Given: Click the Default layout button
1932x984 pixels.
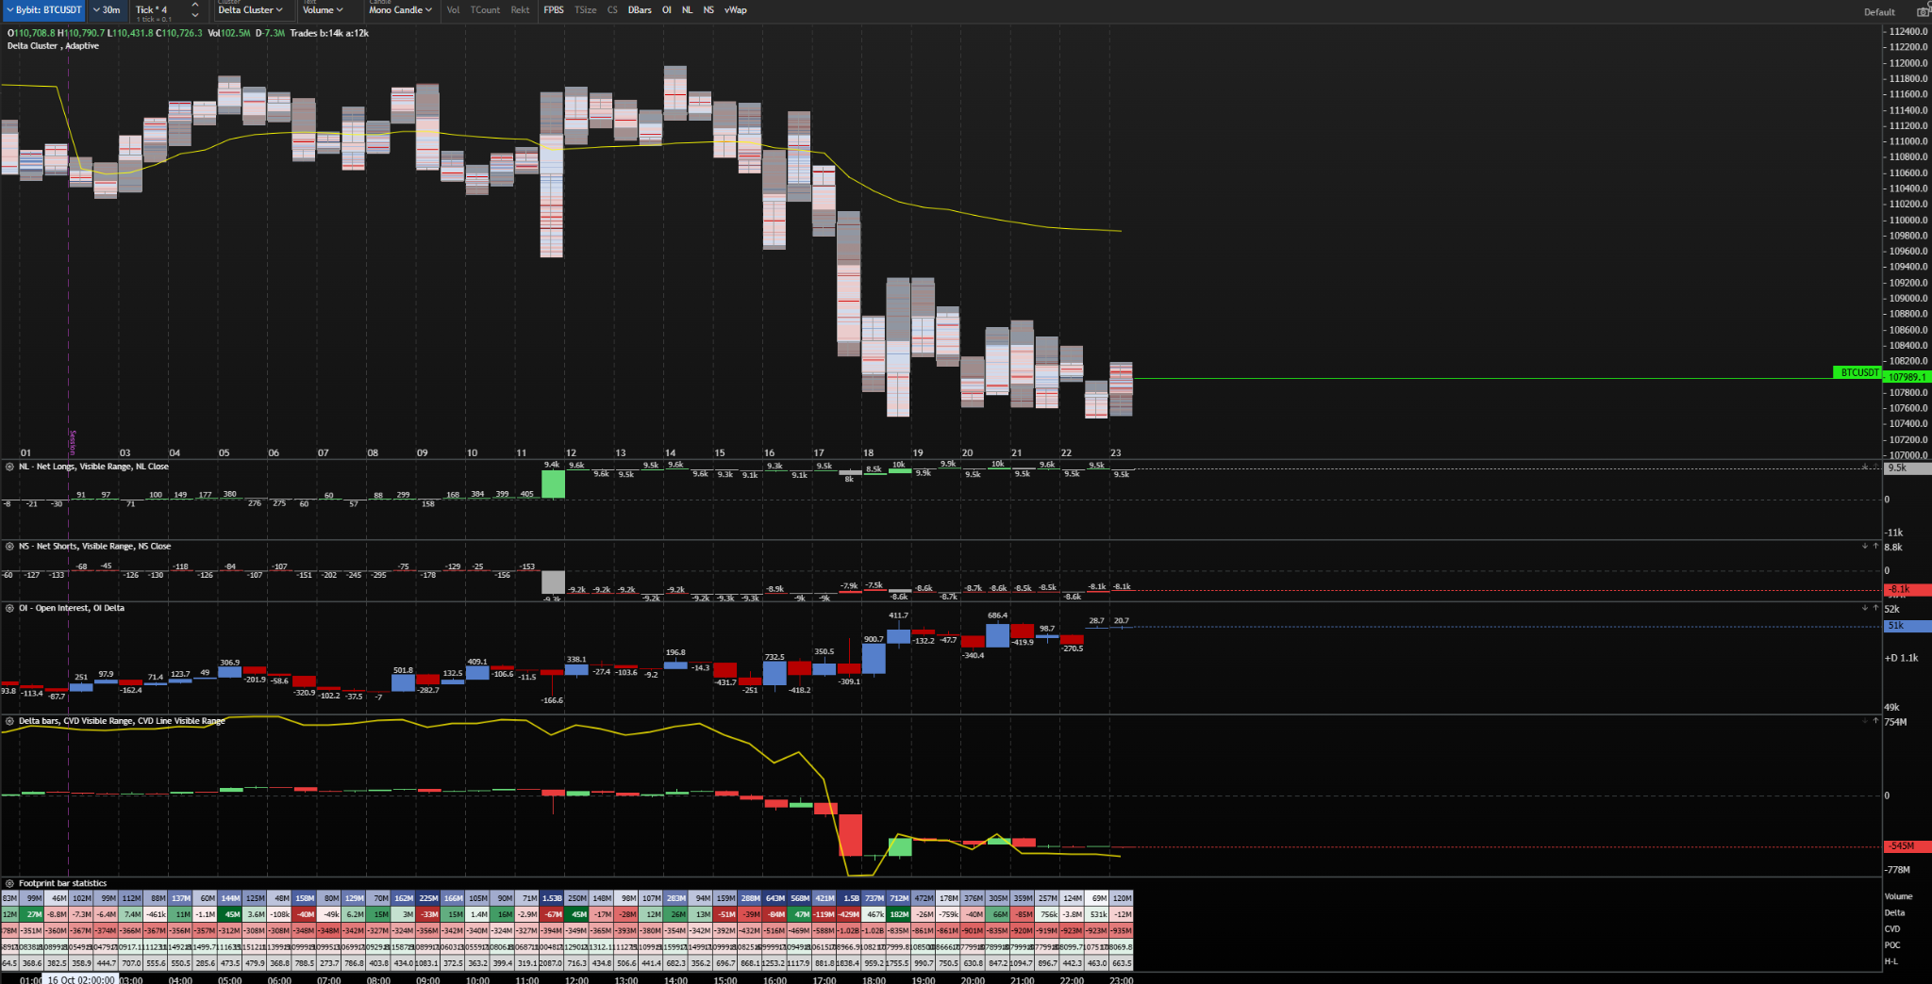Looking at the screenshot, I should tap(1879, 12).
